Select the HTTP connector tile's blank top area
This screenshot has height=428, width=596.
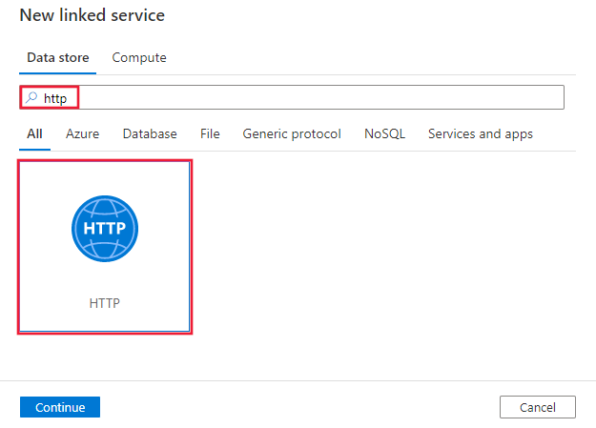105,176
